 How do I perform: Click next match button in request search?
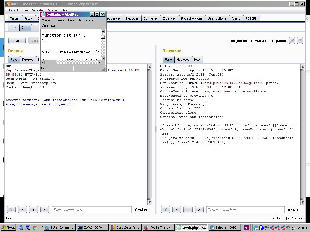point(45,210)
